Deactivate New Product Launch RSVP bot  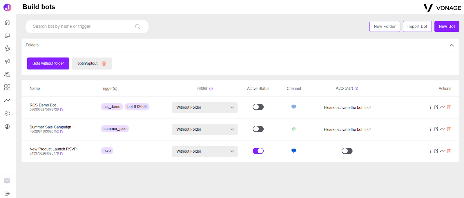click(x=258, y=151)
